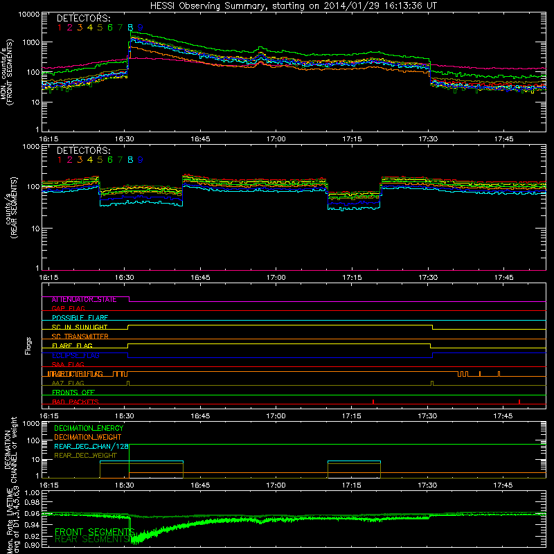554x554 pixels.
Task: Click the front segments counts/s axis title
Action: tap(7, 72)
